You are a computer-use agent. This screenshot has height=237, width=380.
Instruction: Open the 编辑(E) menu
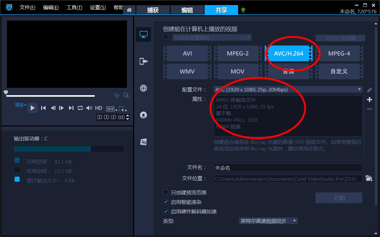tap(51, 8)
